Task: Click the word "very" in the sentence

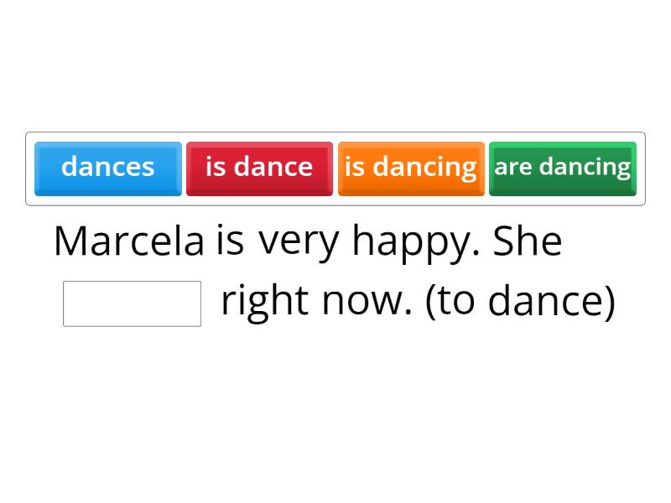Action: pyautogui.click(x=299, y=241)
